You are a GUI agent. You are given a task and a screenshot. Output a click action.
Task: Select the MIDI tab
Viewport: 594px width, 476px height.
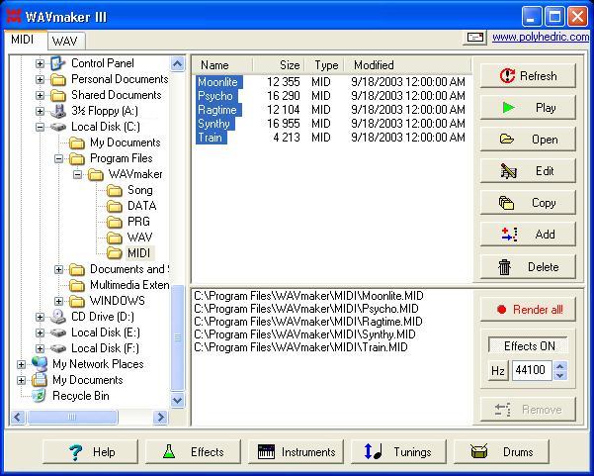[x=23, y=40]
